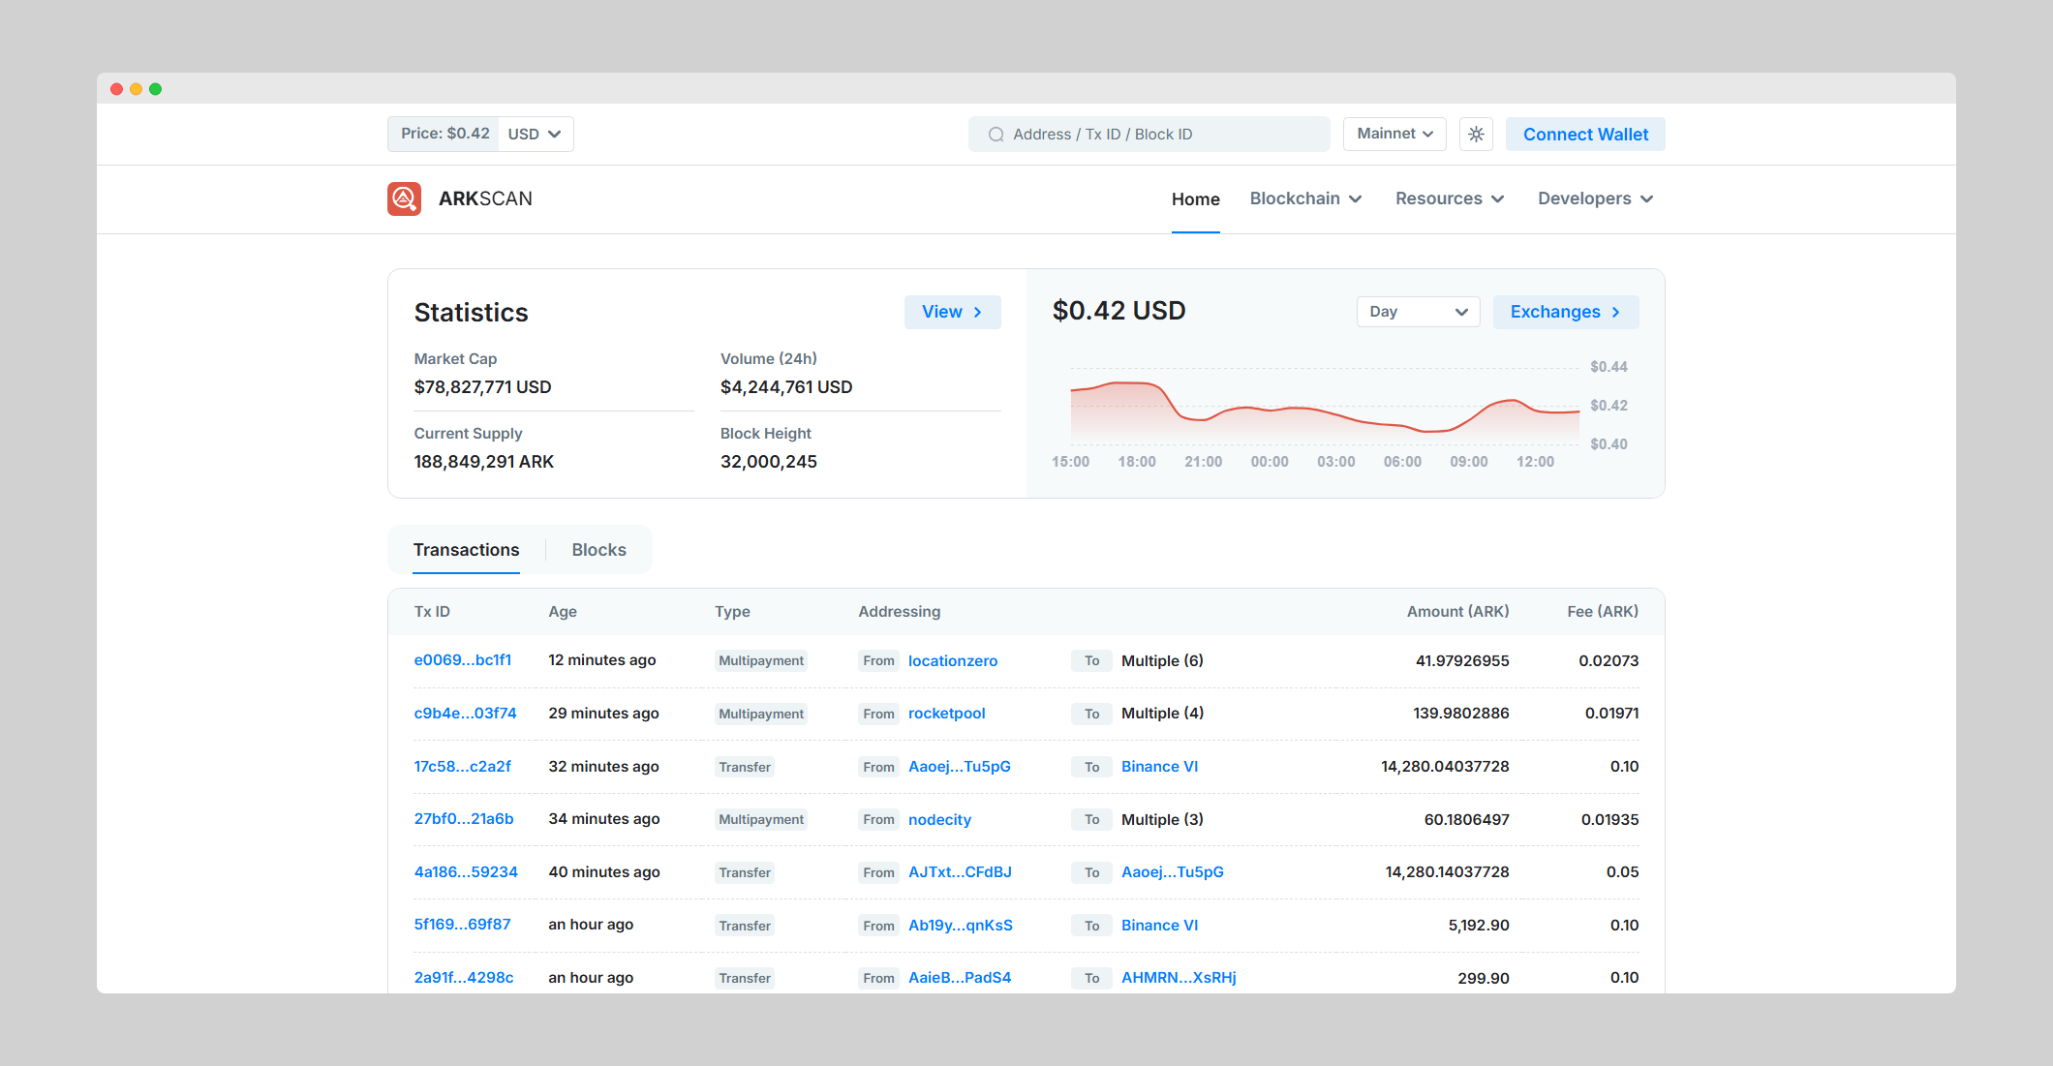Click the Connect Wallet button
2053x1066 pixels.
[1585, 135]
